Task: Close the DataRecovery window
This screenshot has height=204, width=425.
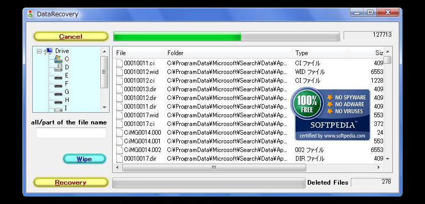Action: point(387,12)
